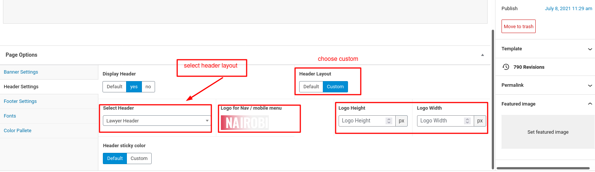Click Set featured image area
The image size is (595, 172).
point(548,132)
